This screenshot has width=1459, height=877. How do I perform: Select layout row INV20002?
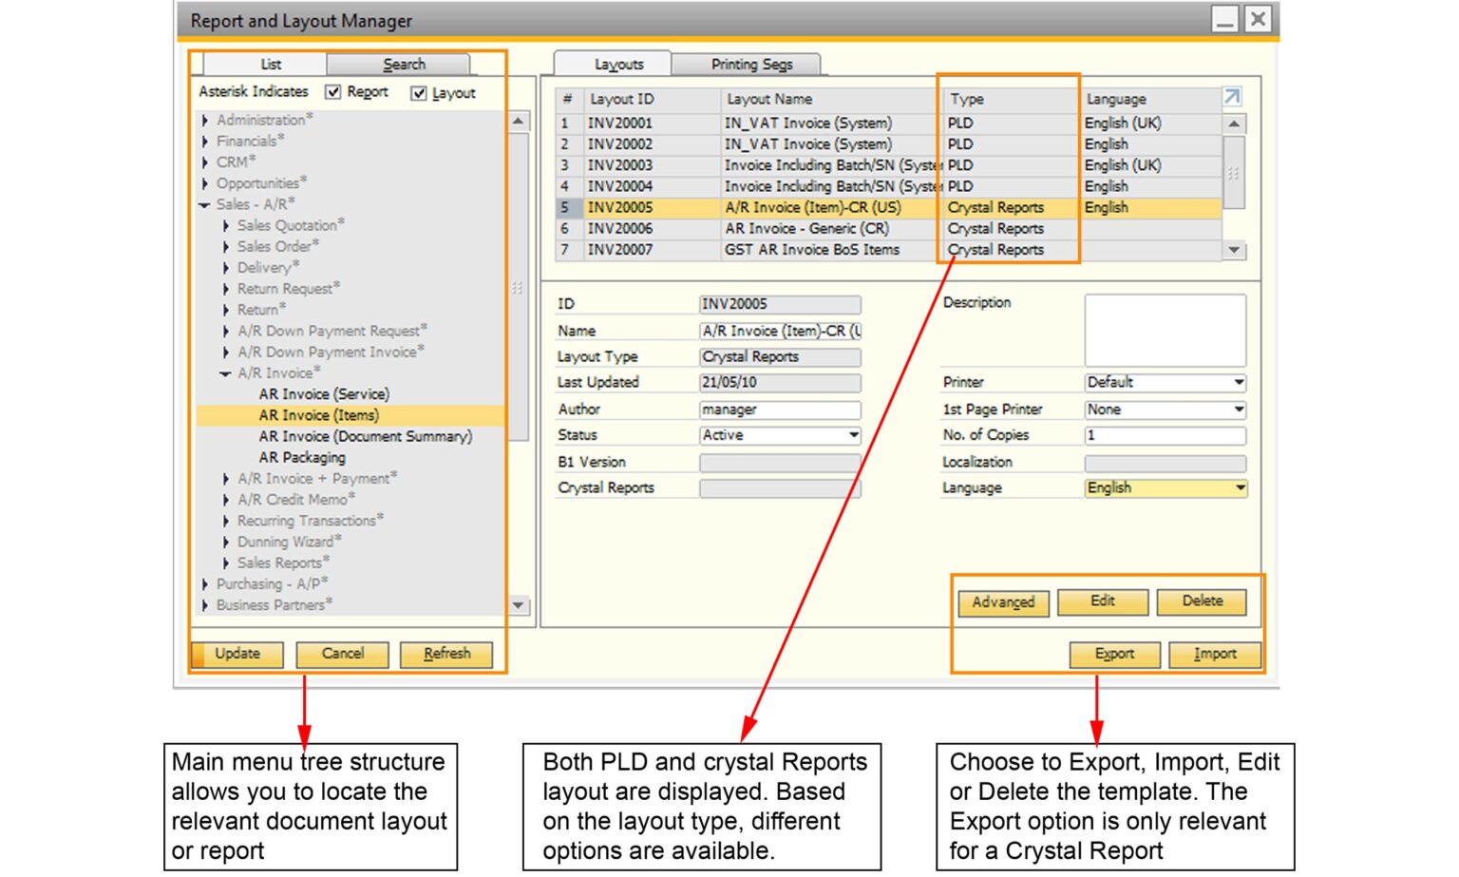click(x=888, y=144)
